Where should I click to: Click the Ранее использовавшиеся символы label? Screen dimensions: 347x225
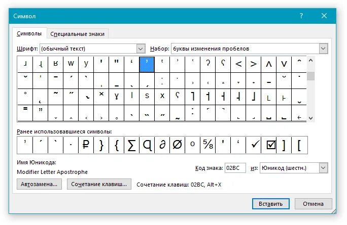pyautogui.click(x=64, y=131)
